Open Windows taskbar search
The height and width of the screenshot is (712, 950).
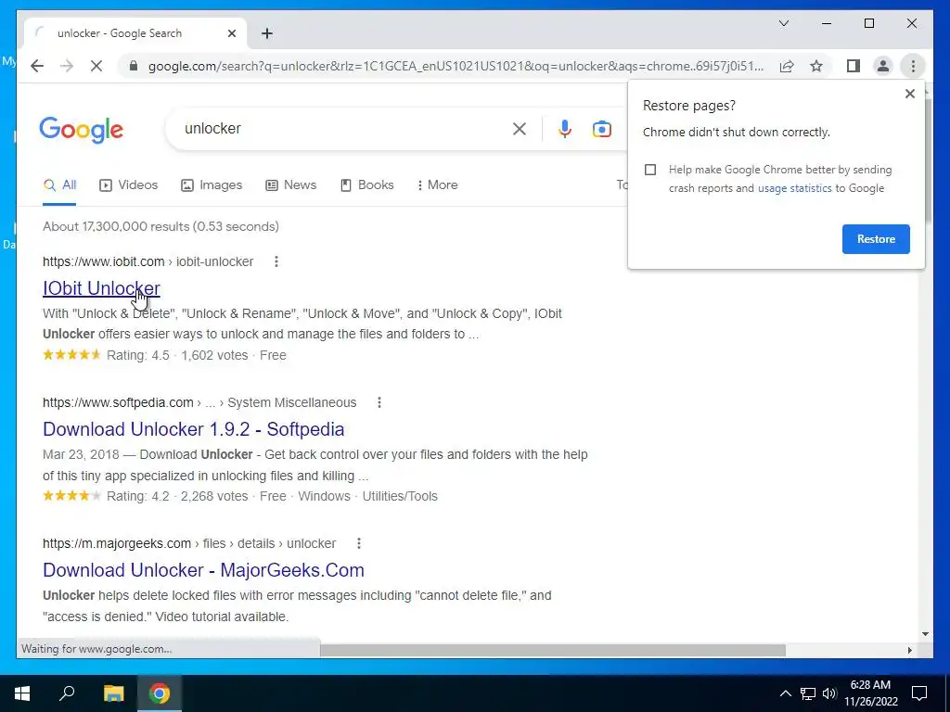pos(67,693)
